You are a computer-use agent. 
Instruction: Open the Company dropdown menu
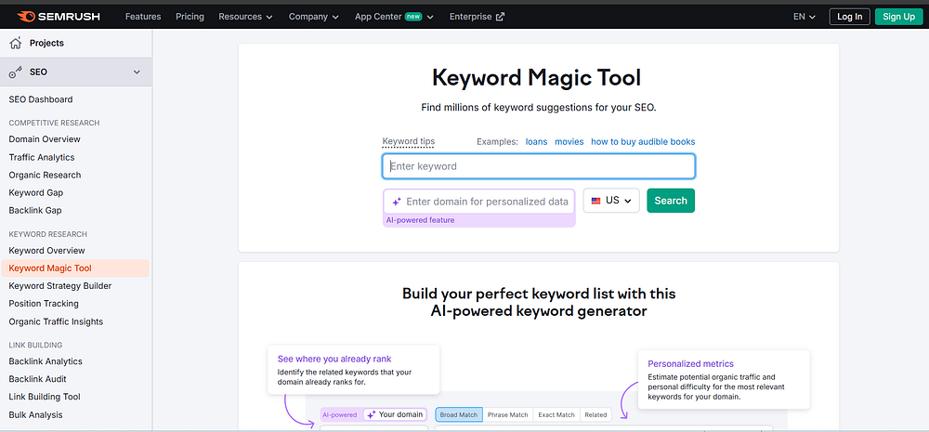coord(314,17)
